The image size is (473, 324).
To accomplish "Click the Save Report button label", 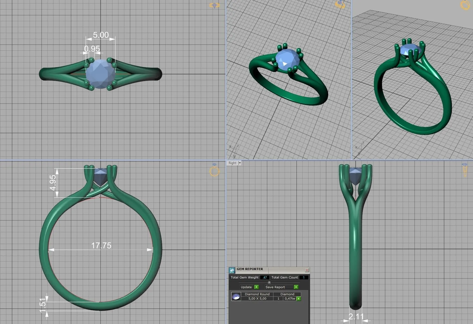I will pos(275,287).
